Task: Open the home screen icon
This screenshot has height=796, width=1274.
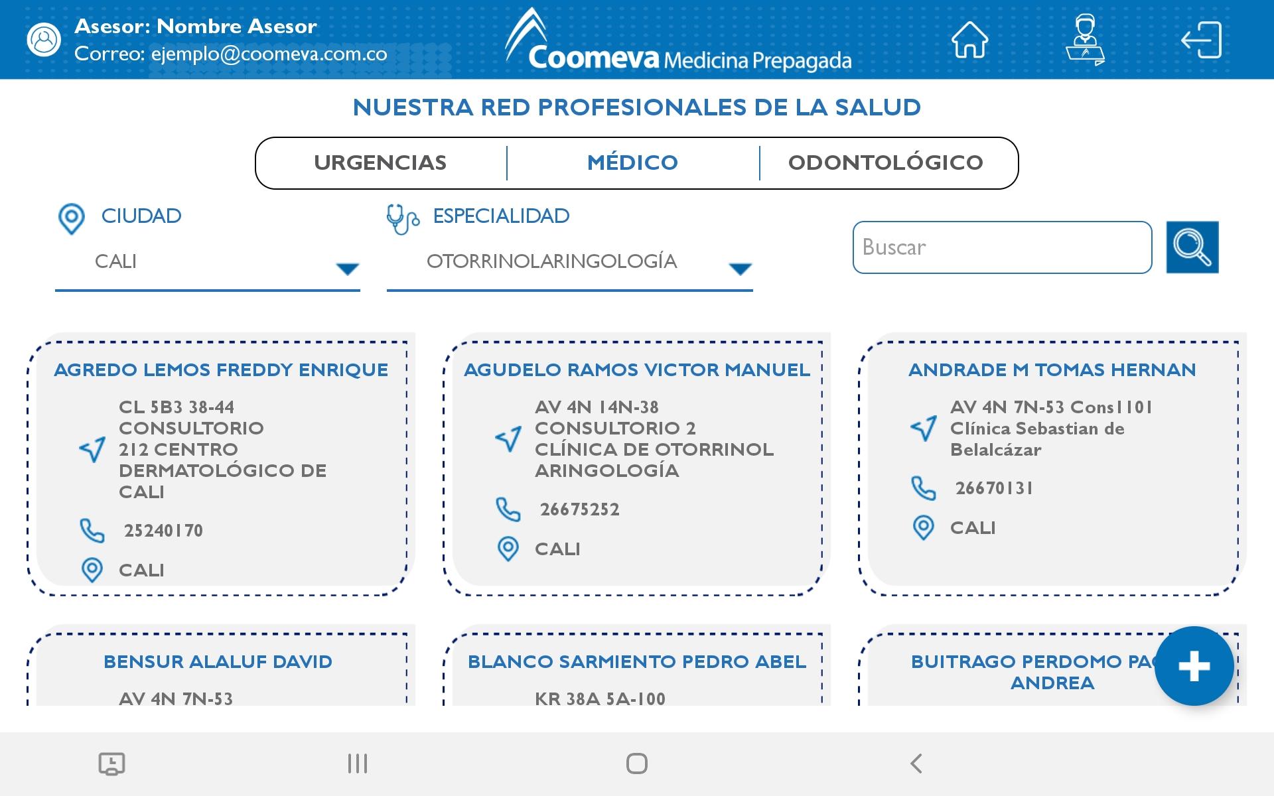Action: coord(969,40)
